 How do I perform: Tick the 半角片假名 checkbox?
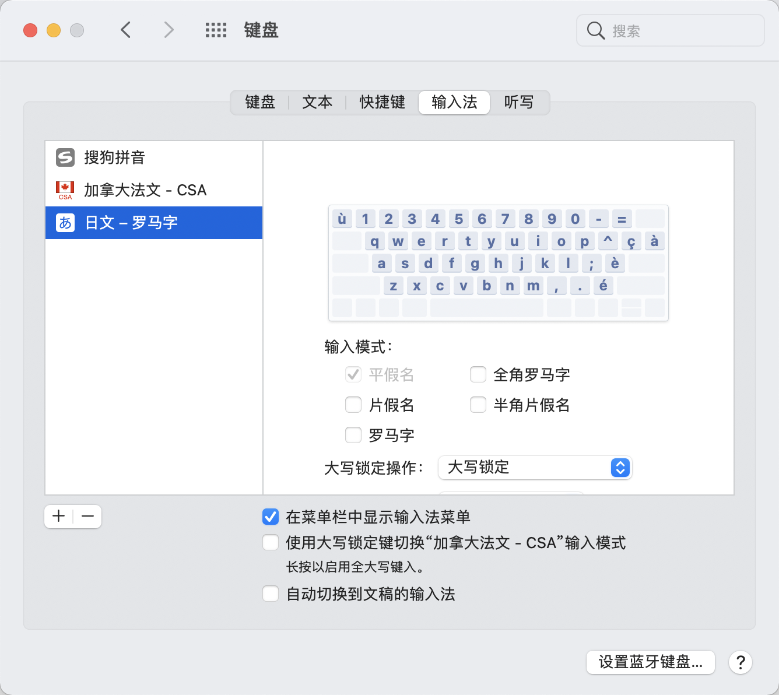(478, 405)
